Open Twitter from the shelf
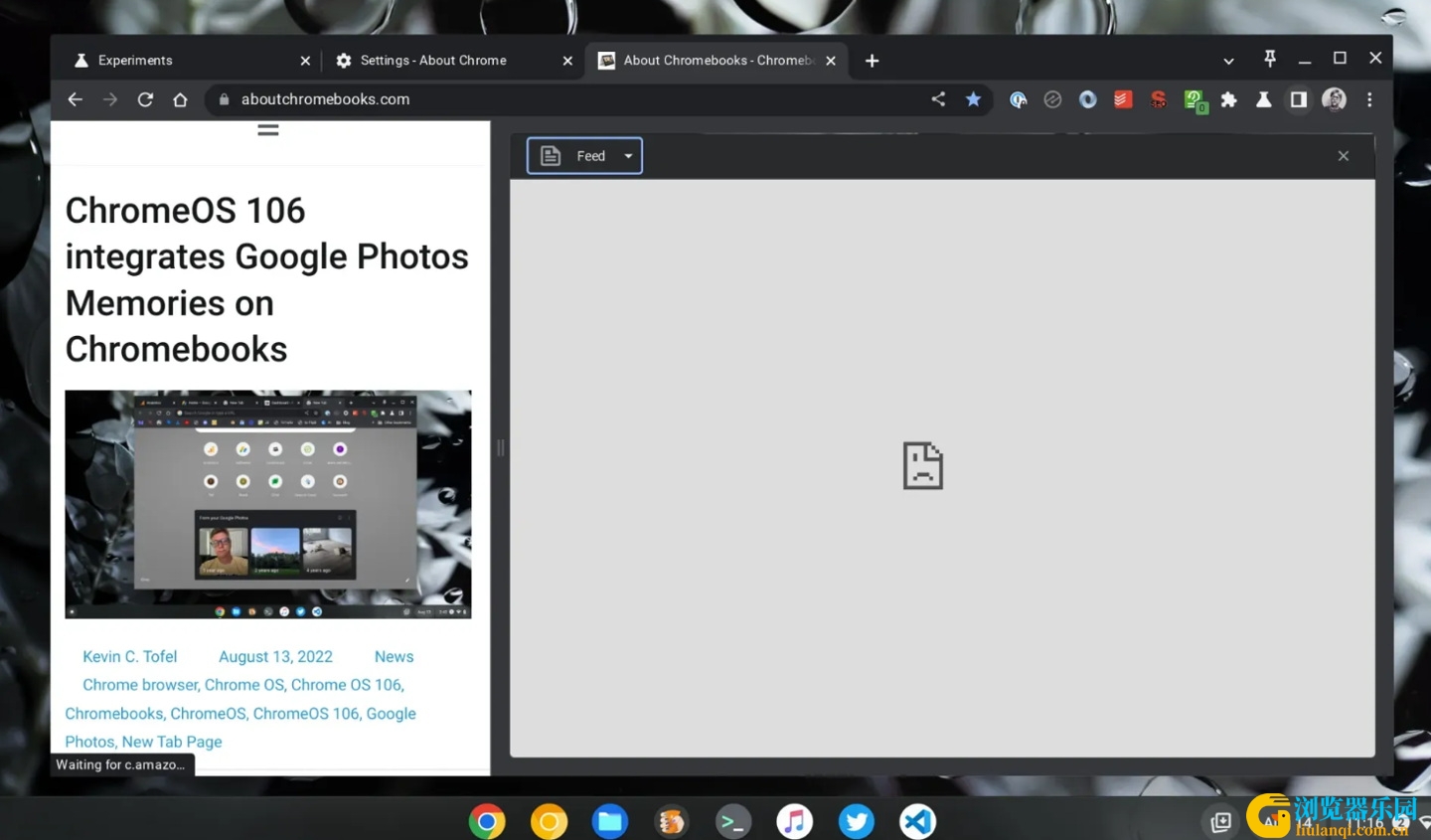The image size is (1431, 840). 857,821
